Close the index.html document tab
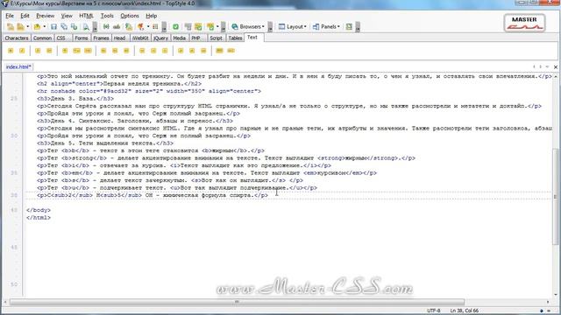 (x=555, y=66)
